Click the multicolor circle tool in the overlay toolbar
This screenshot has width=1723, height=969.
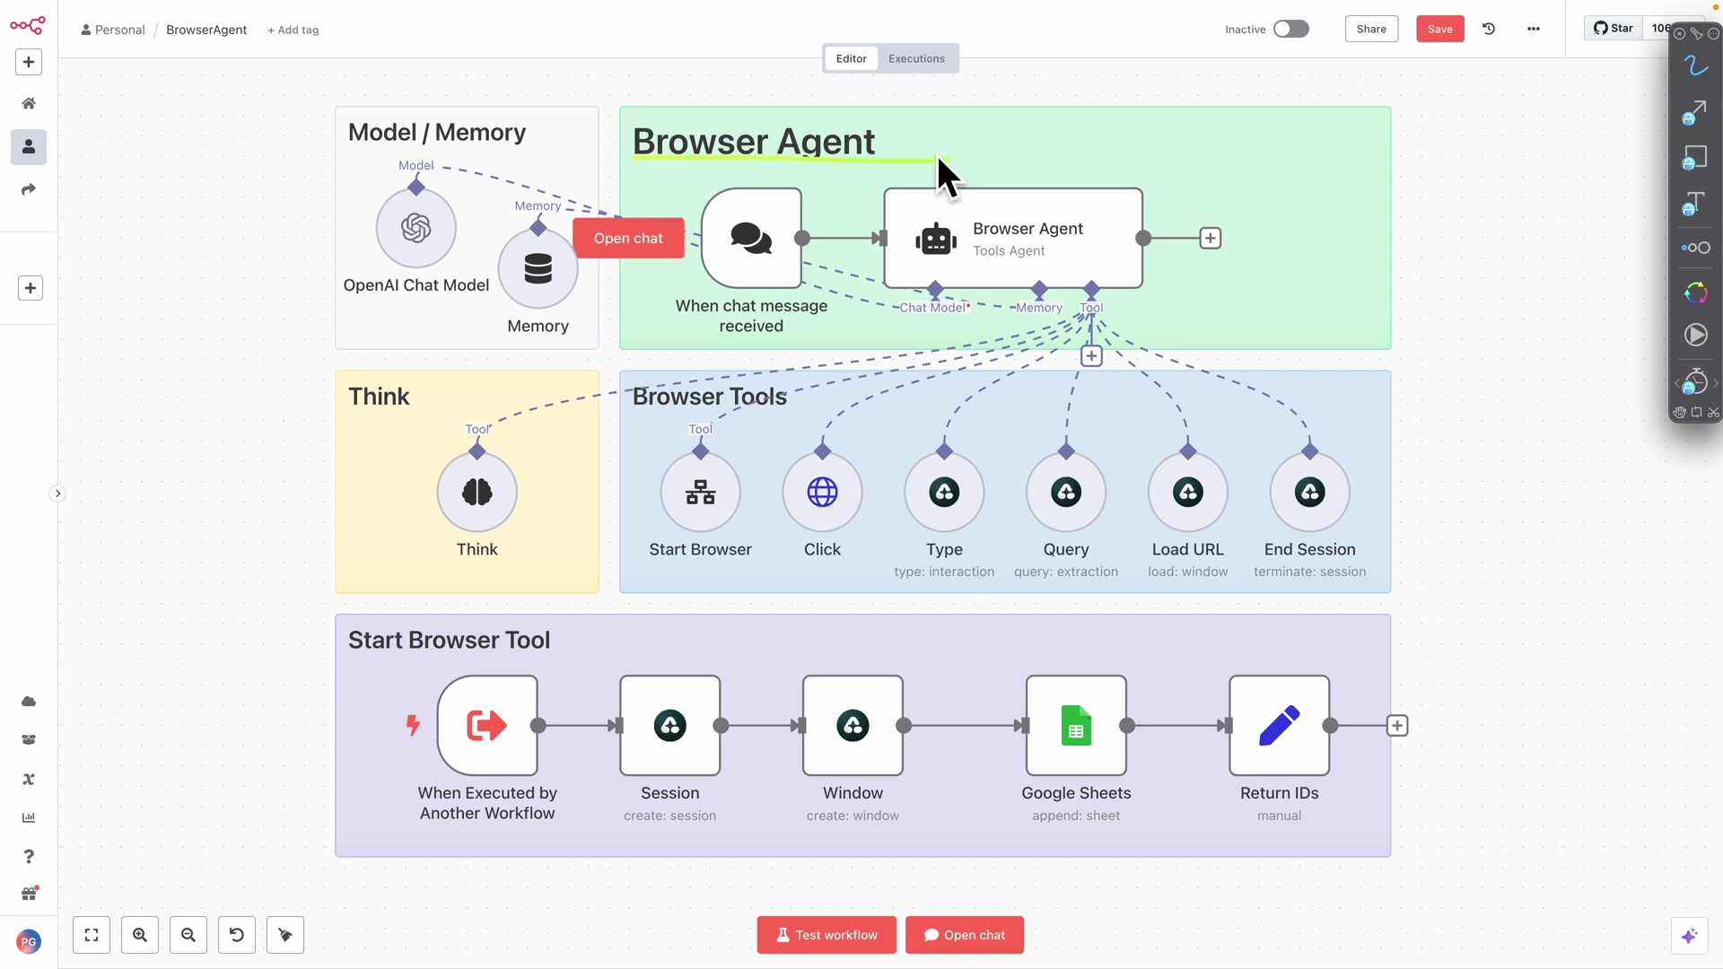1695,292
